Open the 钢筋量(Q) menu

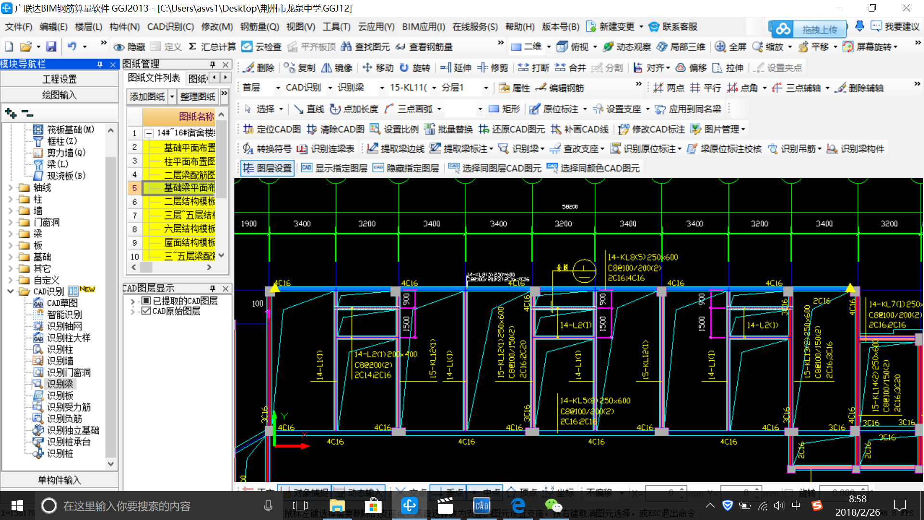coord(259,26)
